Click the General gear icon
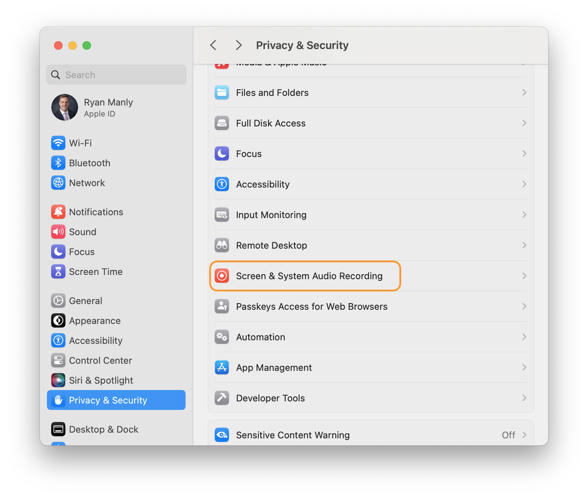 pyautogui.click(x=58, y=301)
